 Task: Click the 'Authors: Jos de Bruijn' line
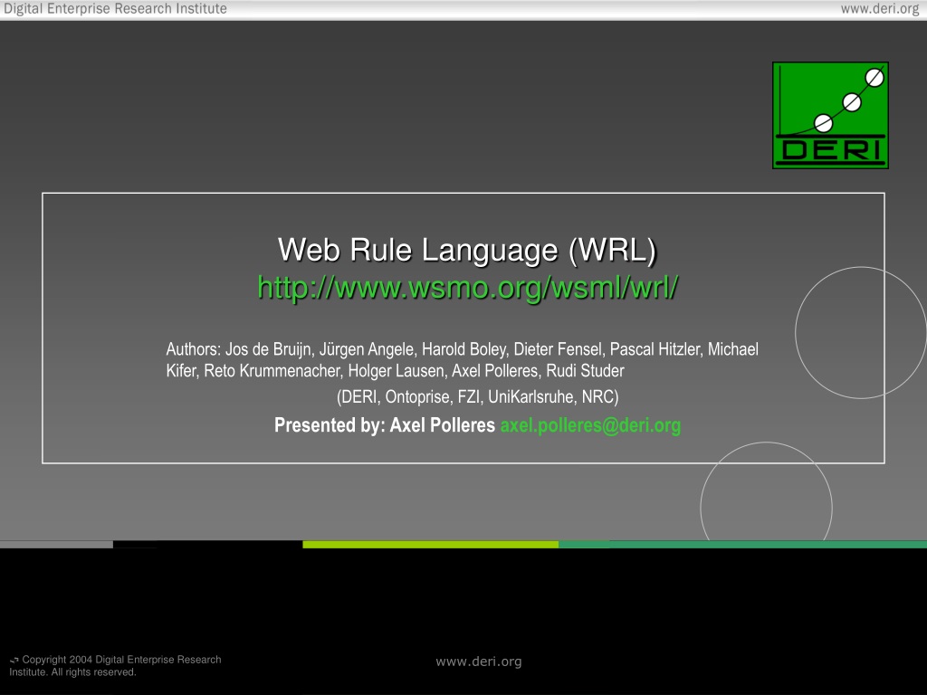(463, 349)
